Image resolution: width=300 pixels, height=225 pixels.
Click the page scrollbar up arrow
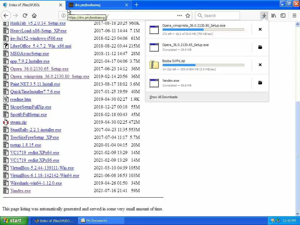(x=298, y=24)
